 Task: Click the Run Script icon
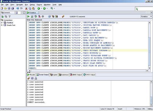click(x=32, y=16)
